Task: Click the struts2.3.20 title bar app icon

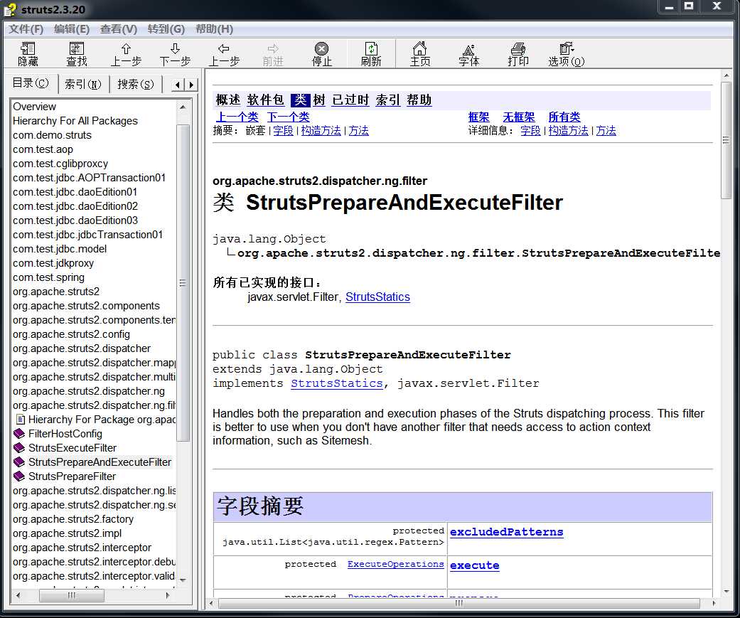Action: (x=10, y=9)
